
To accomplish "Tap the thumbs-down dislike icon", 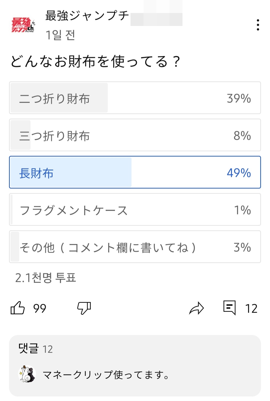I will click(84, 308).
